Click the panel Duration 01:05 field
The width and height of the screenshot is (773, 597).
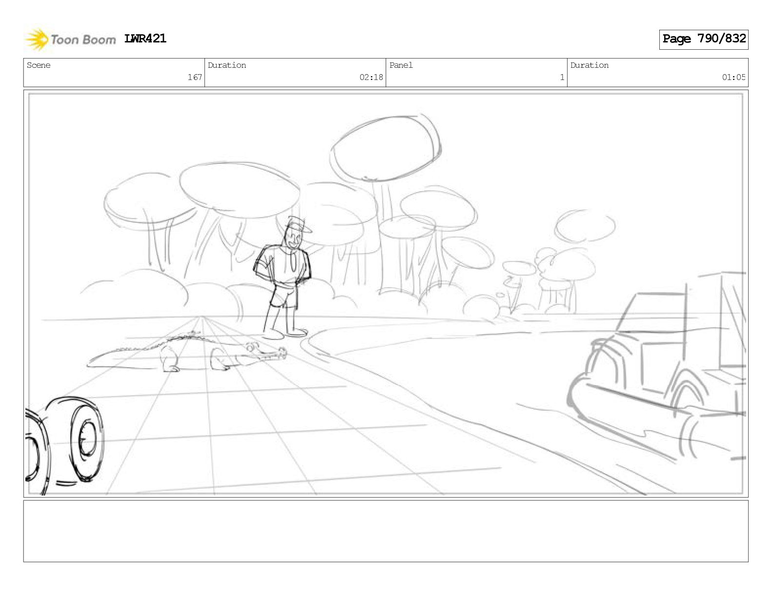pos(658,72)
